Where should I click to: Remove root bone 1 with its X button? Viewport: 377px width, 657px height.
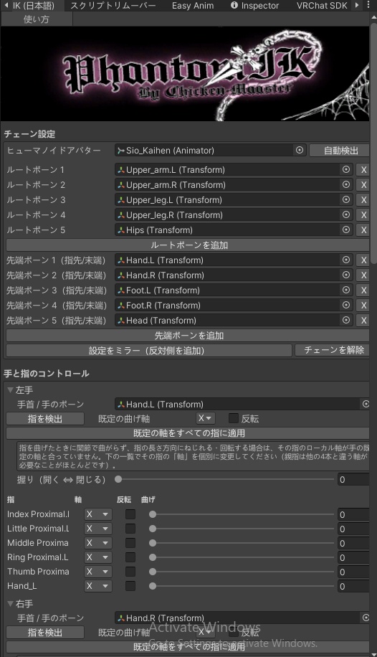(x=363, y=170)
